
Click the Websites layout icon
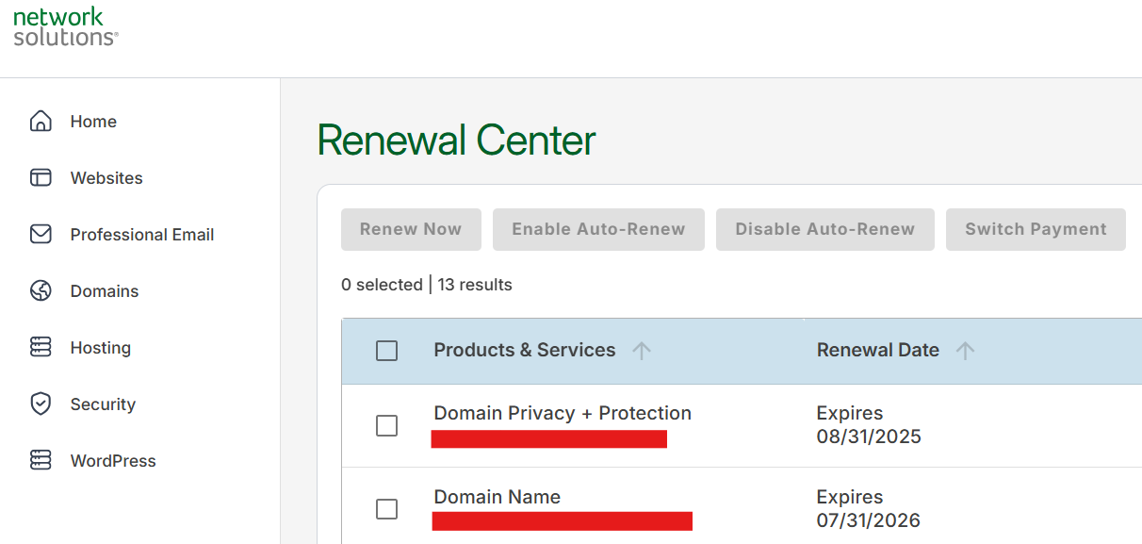click(41, 178)
